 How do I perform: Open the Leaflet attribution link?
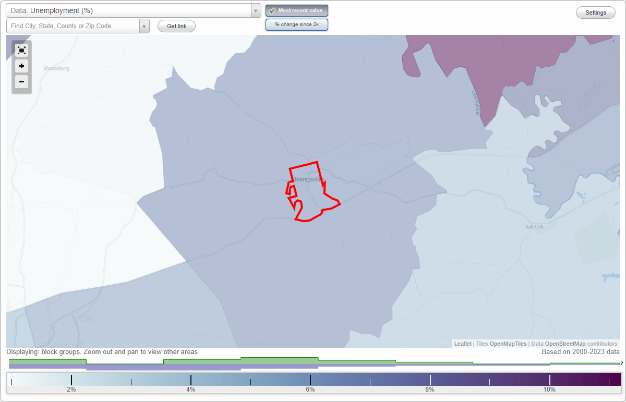point(462,344)
